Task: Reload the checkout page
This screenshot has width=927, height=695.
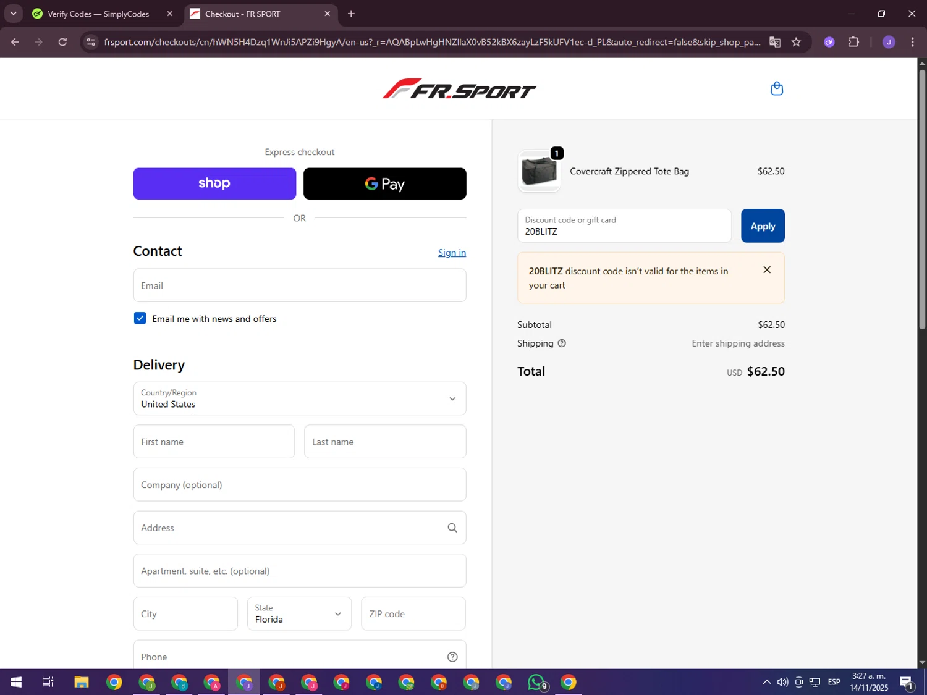Action: (62, 42)
